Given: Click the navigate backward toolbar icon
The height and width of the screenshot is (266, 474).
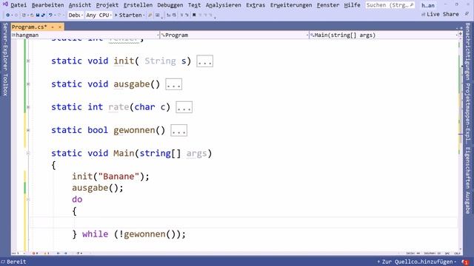Looking at the screenshot, I should tap(7, 15).
